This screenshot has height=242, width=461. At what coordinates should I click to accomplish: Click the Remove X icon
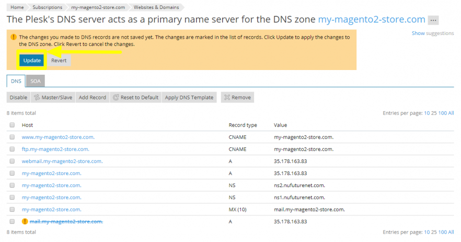tap(227, 97)
